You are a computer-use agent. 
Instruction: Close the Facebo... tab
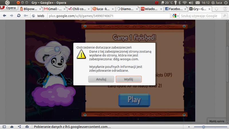pos(185,9)
